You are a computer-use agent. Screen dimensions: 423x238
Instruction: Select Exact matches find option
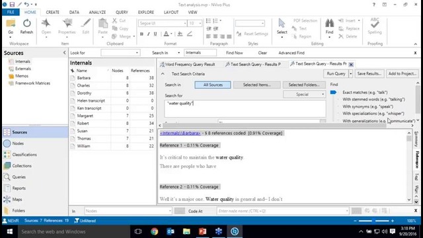[x=365, y=93]
